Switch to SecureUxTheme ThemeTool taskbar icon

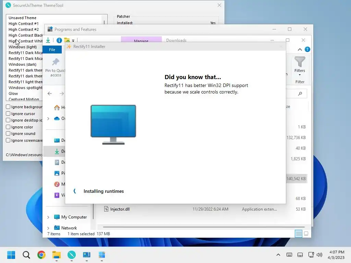tap(72, 255)
